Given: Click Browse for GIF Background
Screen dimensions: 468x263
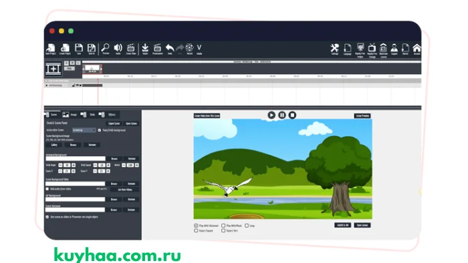Looking at the screenshot, I should coord(114,200).
